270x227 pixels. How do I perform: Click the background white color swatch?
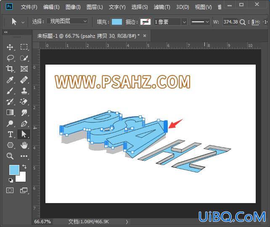23,178
